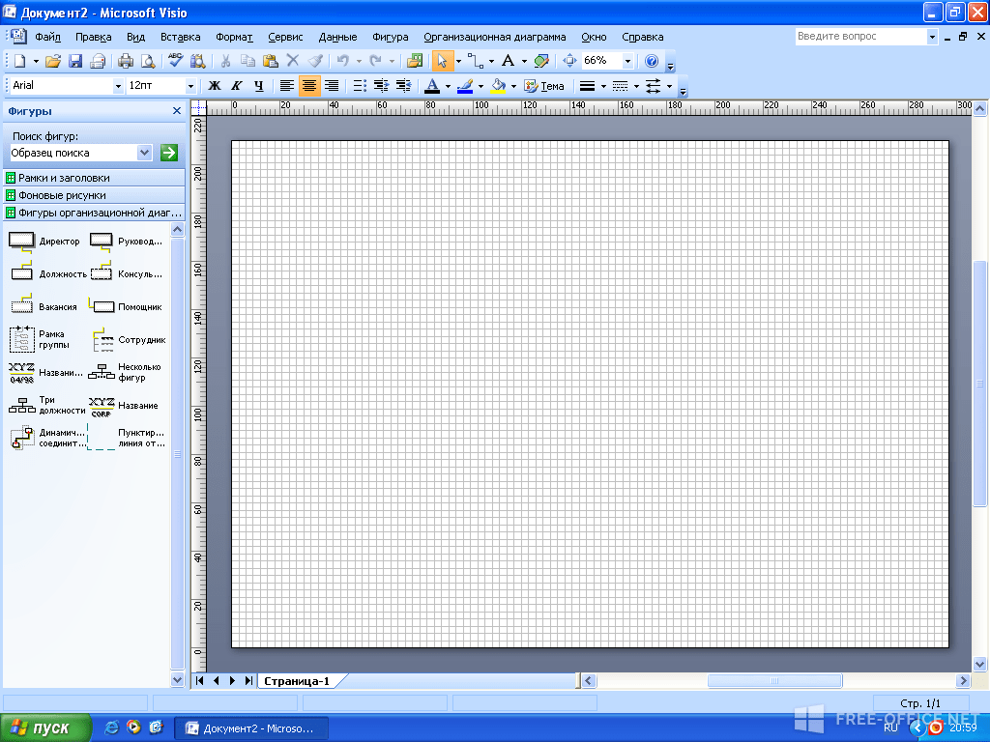Toggle center text alignment
This screenshot has width=990, height=742.
tap(308, 86)
